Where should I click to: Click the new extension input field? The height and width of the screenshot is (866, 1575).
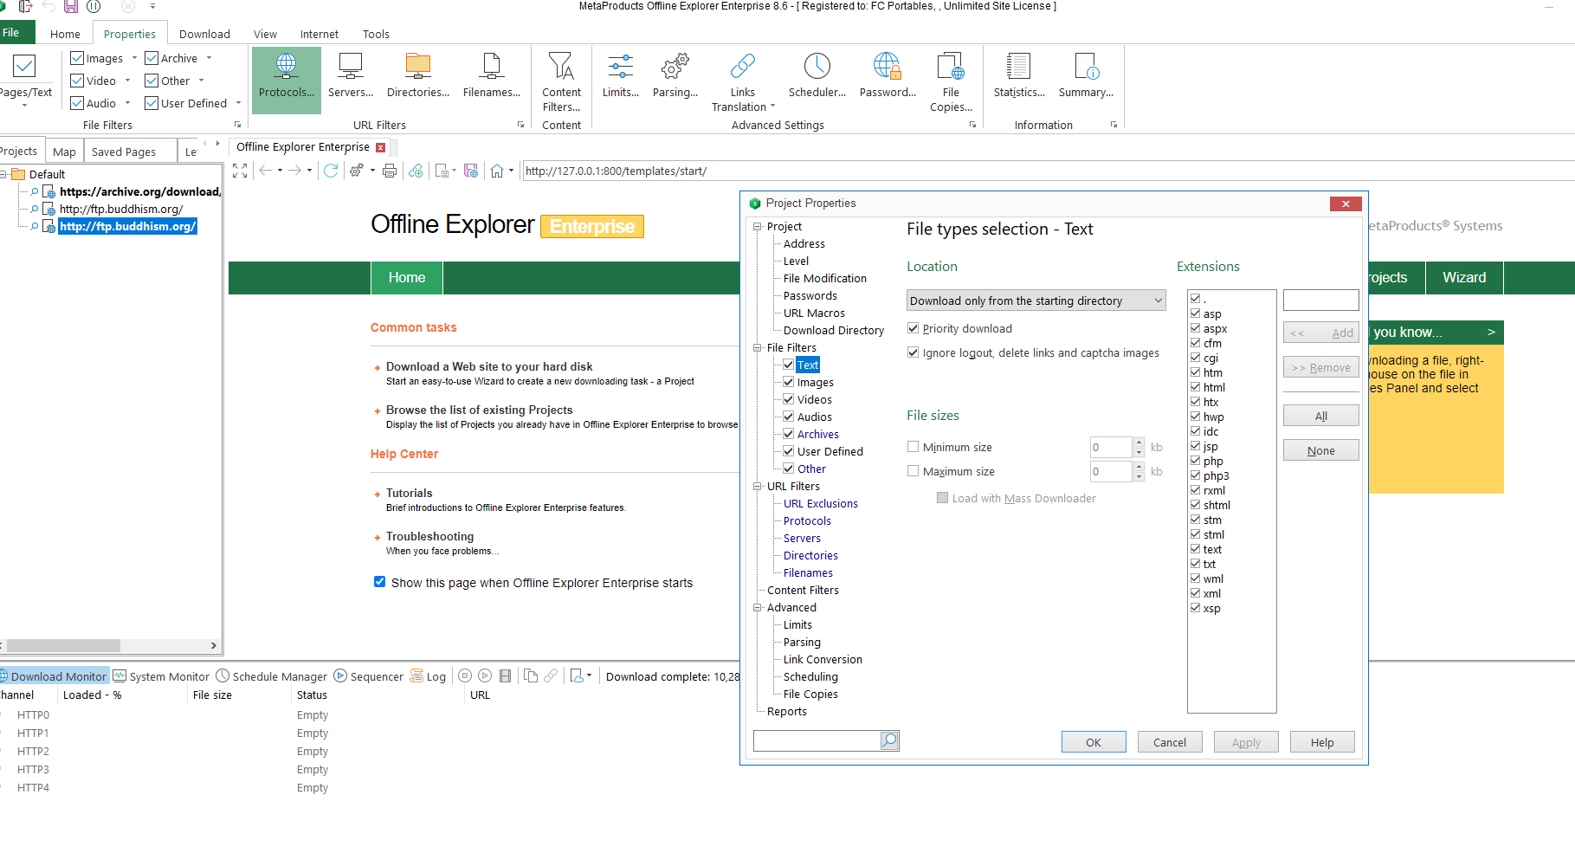pyautogui.click(x=1320, y=300)
